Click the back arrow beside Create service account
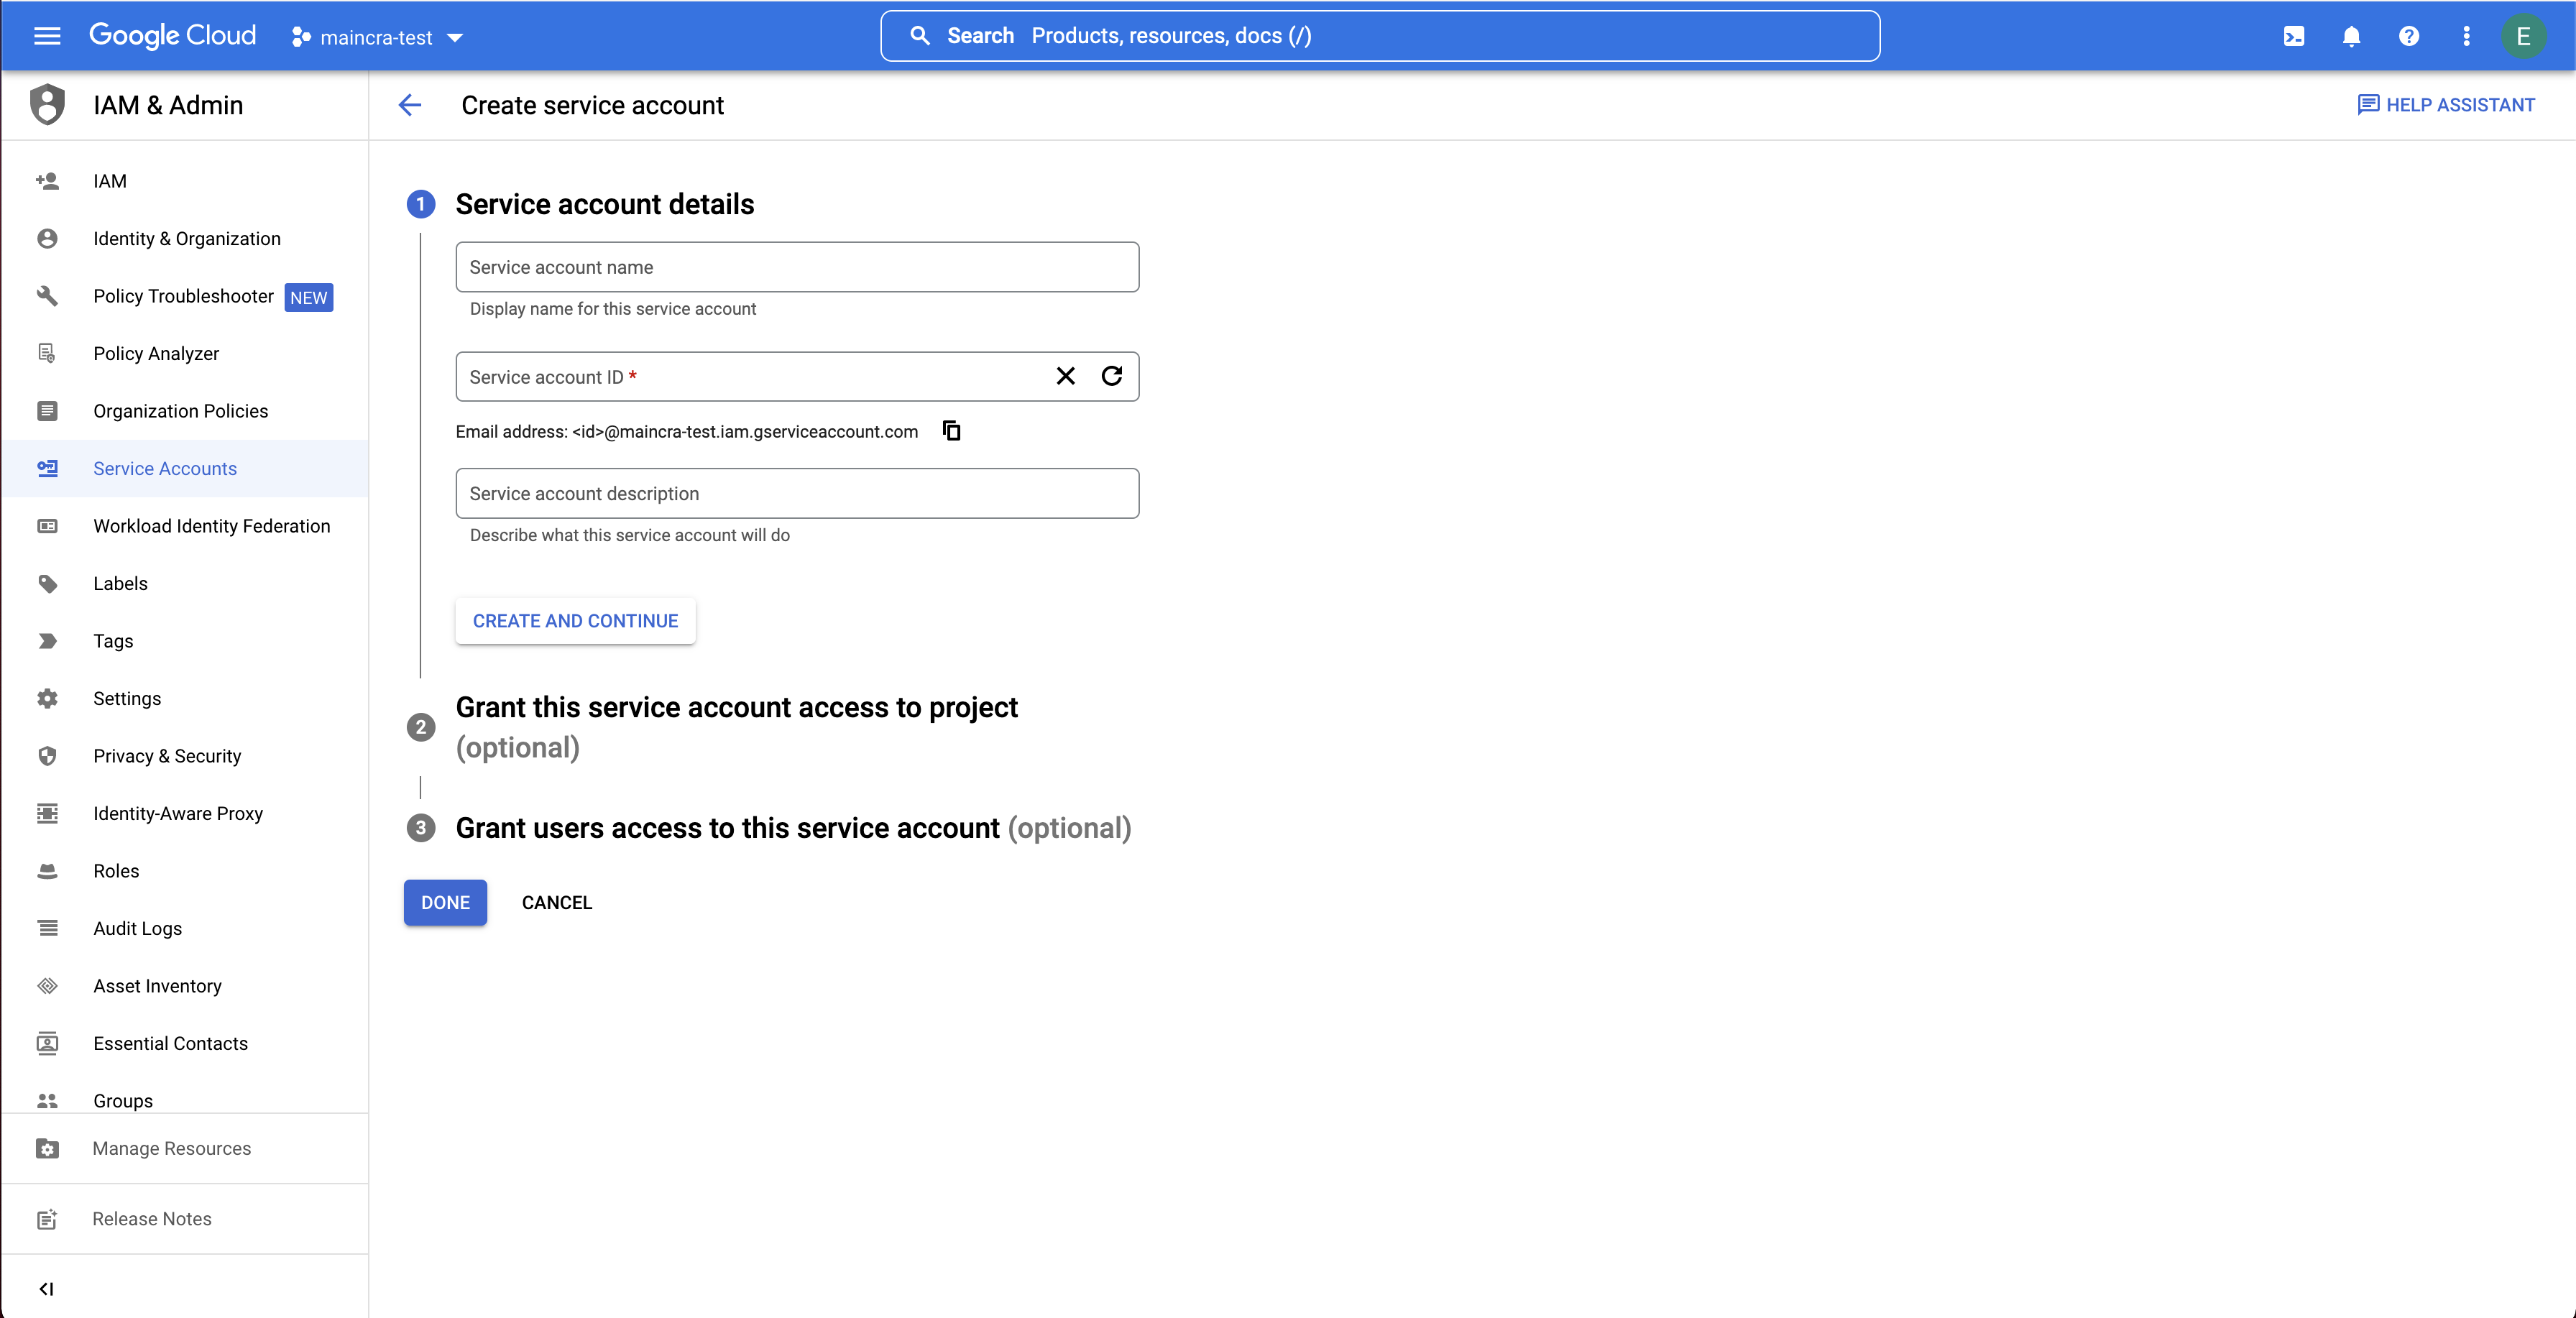 (x=410, y=105)
